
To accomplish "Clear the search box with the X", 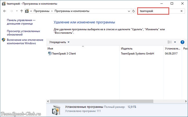I will (182, 11).
